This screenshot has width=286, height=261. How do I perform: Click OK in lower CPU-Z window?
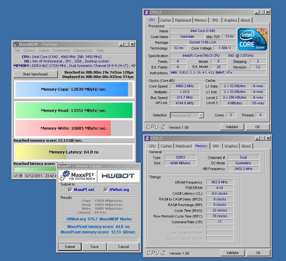point(258,253)
